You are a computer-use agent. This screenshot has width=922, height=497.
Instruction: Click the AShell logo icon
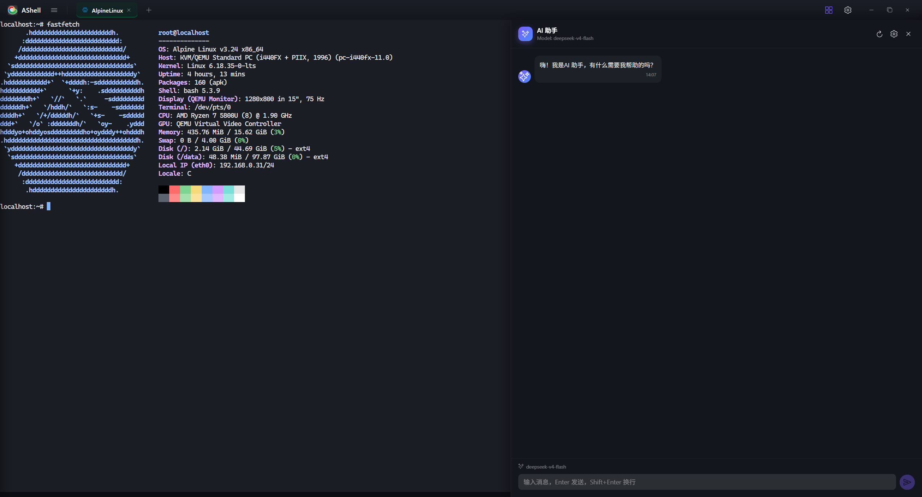click(13, 10)
